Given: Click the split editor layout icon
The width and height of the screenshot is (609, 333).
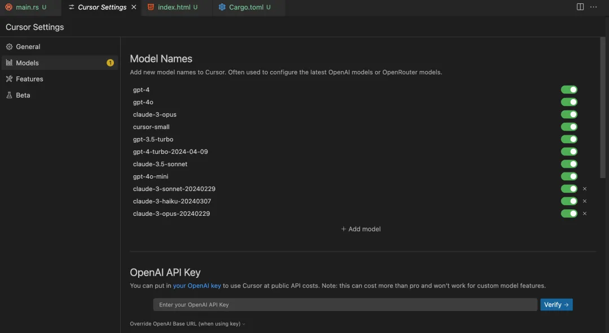Looking at the screenshot, I should [x=580, y=7].
